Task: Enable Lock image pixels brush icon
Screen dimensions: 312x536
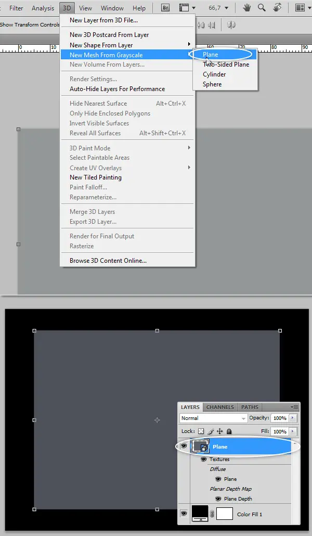Action: click(211, 431)
